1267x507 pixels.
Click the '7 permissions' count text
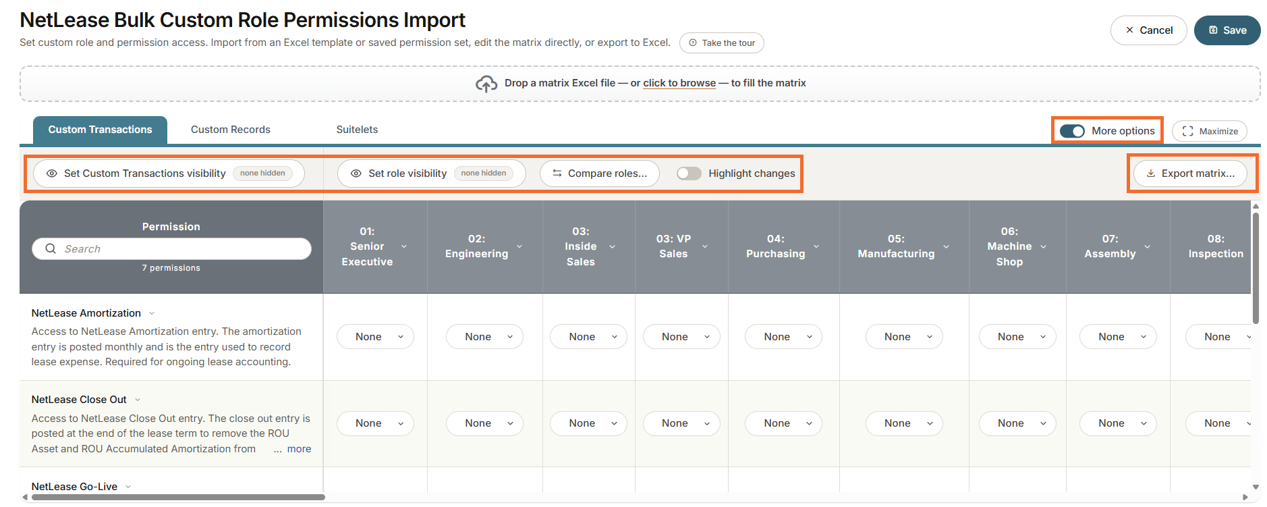(x=171, y=268)
